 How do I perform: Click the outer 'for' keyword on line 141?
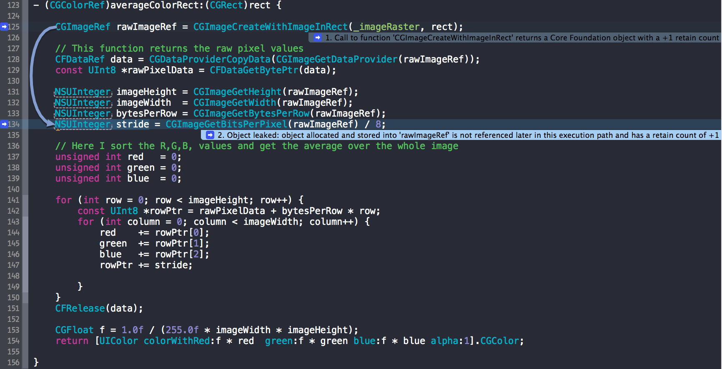(63, 200)
